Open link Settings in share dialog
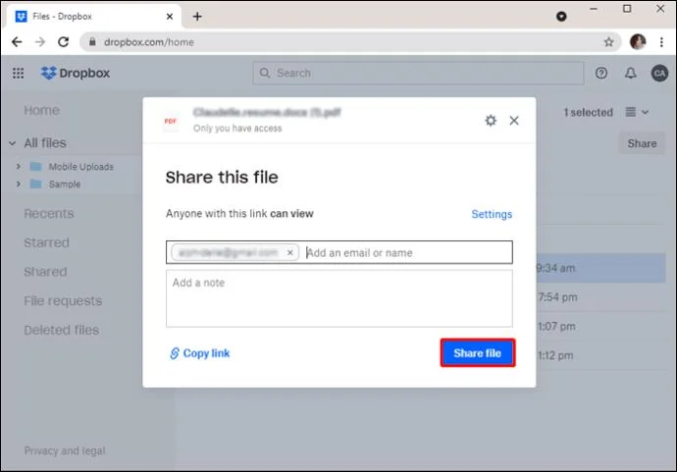The image size is (677, 472). click(x=492, y=214)
